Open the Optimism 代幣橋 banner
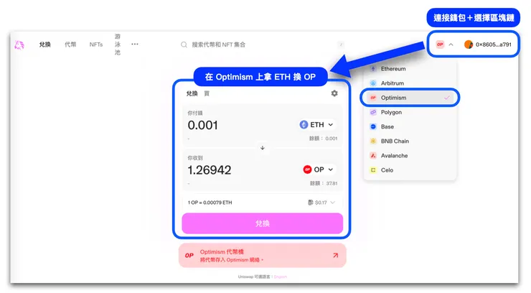This screenshot has width=531, height=293. tap(263, 256)
